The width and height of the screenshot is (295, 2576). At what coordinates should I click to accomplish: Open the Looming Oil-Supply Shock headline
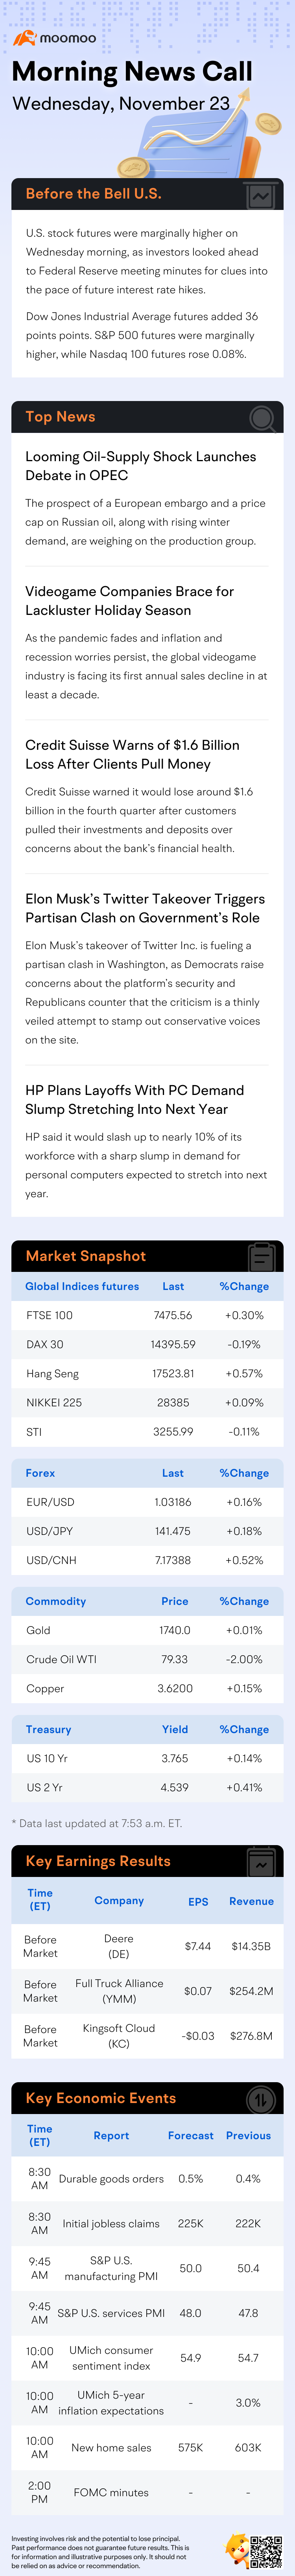tap(141, 466)
